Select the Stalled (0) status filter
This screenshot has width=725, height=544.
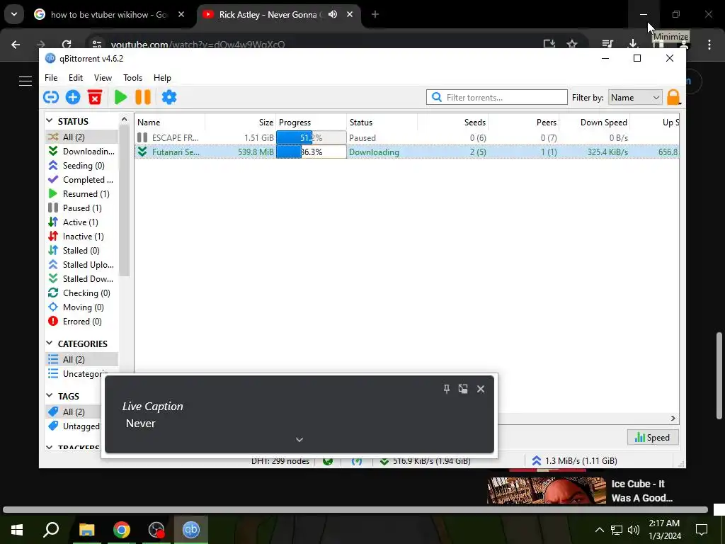tap(81, 250)
